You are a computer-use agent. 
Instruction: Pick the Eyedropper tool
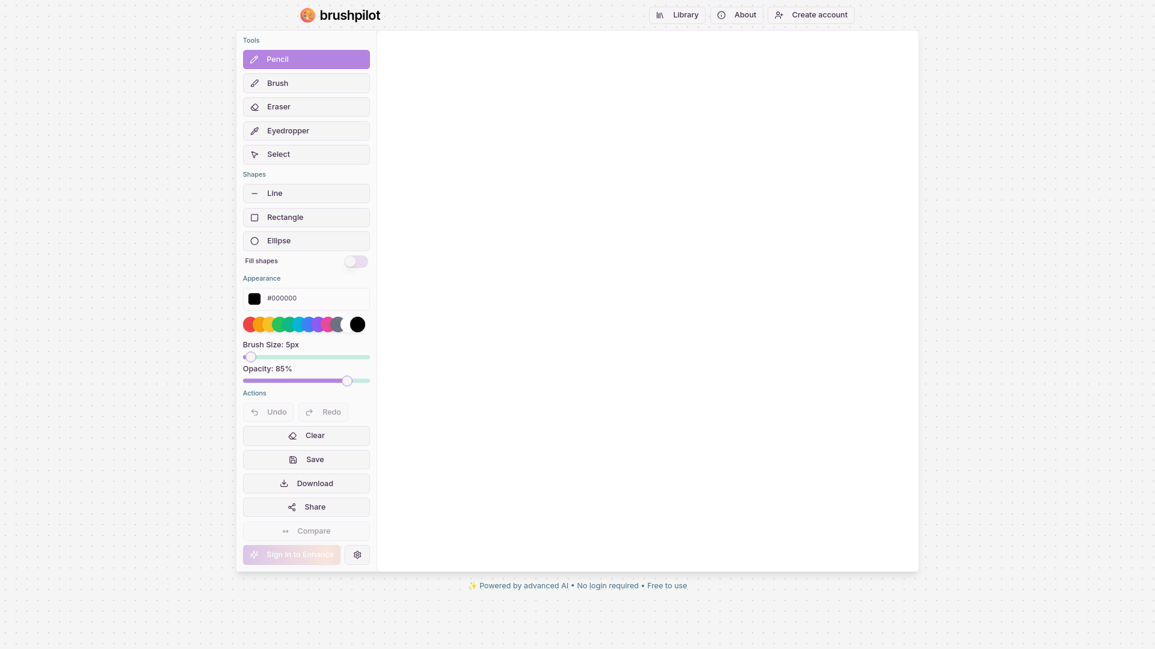(306, 131)
